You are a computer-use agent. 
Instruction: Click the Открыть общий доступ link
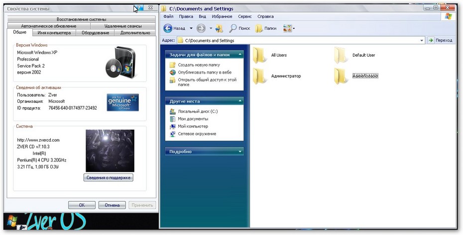207,82
